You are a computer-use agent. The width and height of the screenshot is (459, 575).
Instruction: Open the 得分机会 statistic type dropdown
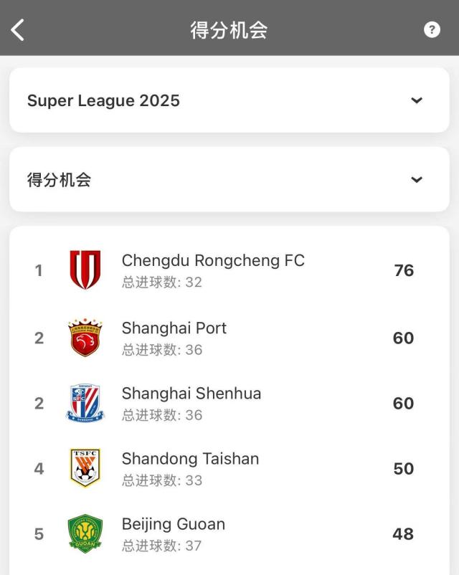tap(229, 179)
